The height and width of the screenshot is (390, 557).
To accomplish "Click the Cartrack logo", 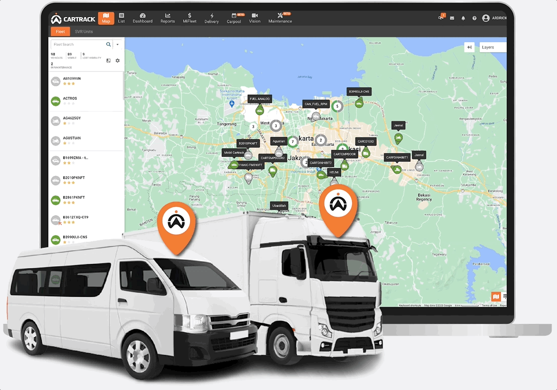I will 73,19.
